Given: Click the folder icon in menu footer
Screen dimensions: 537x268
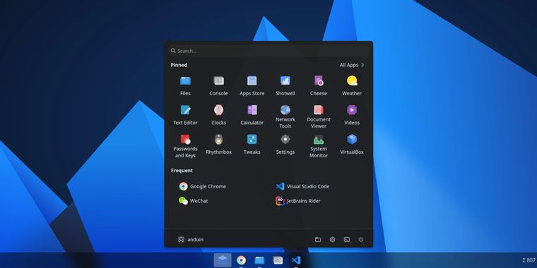Looking at the screenshot, I should 318,240.
